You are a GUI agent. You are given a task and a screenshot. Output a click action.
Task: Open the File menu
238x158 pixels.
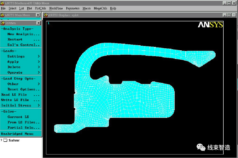(3, 8)
